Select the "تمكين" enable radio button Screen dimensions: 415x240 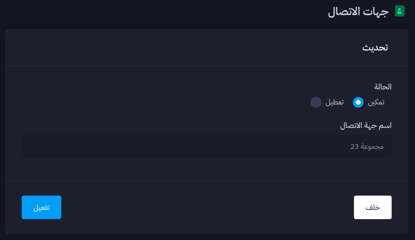[x=358, y=102]
